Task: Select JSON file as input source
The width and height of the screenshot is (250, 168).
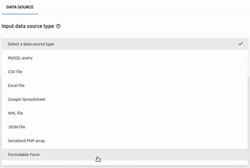Action: point(125,127)
